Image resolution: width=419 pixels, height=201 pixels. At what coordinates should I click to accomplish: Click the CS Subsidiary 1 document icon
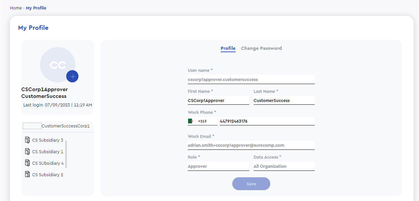tap(28, 152)
